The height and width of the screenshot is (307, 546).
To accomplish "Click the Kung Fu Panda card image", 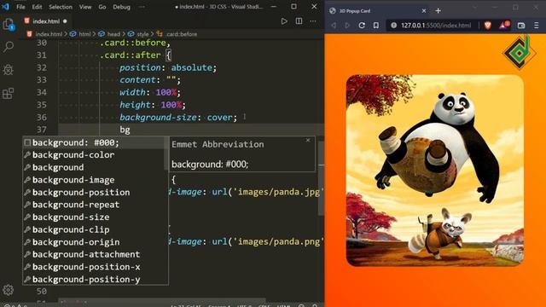I will [435, 171].
